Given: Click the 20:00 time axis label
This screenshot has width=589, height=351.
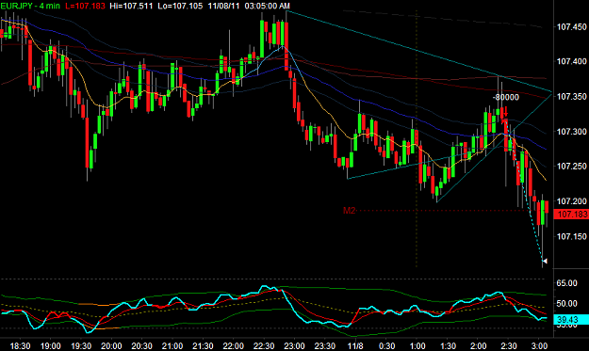Looking at the screenshot, I should point(111,345).
